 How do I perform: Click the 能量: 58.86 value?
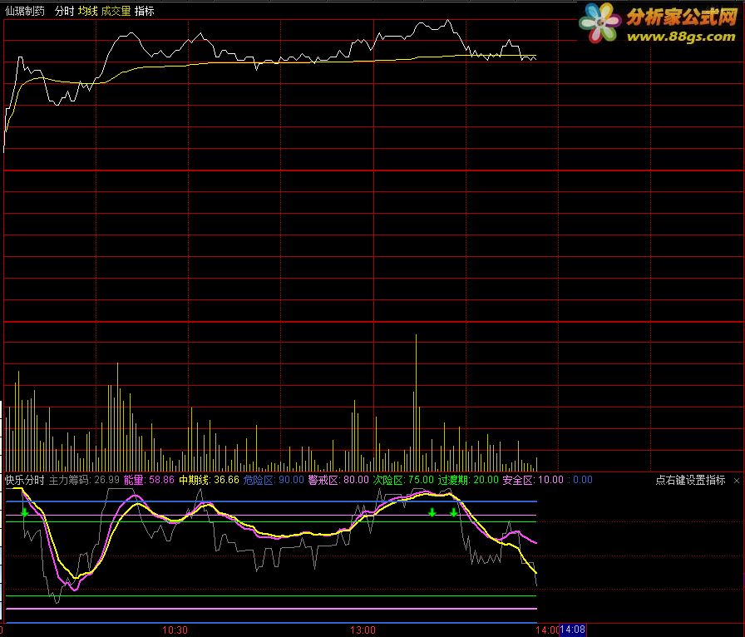(x=149, y=480)
